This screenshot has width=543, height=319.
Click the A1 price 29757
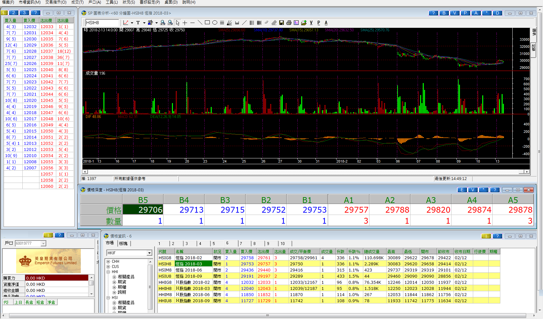[349, 210]
